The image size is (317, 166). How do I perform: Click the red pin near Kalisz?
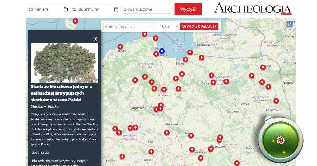151,151
